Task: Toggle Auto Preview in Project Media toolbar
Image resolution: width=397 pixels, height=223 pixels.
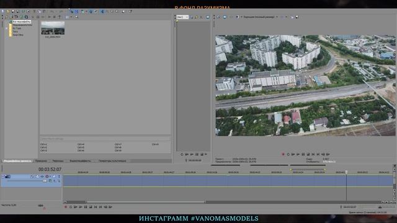Action: coord(60,17)
